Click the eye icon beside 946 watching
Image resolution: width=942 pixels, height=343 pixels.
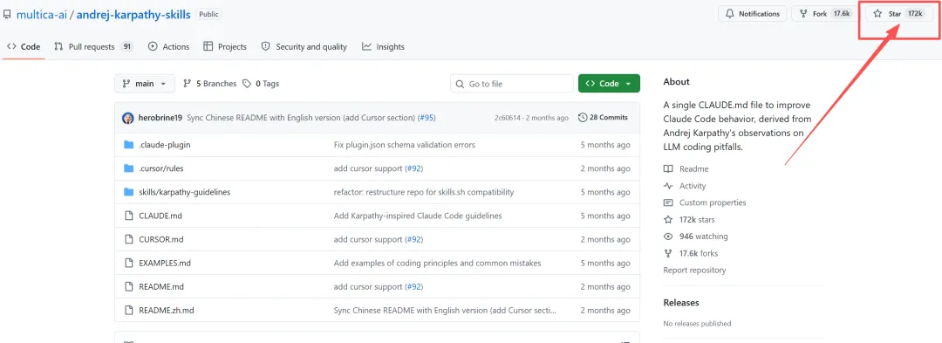(x=668, y=236)
